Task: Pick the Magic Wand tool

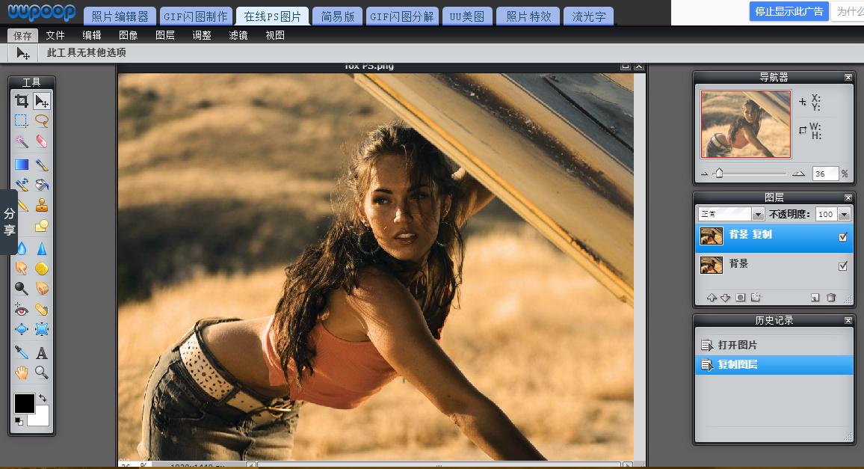Action: (22, 141)
